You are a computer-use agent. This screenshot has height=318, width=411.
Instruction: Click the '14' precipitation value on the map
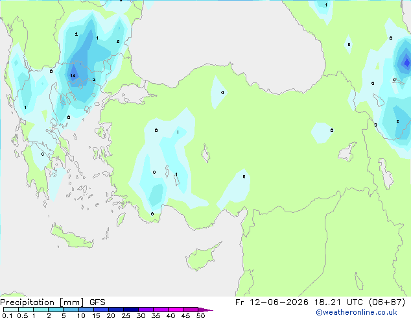click(x=73, y=75)
